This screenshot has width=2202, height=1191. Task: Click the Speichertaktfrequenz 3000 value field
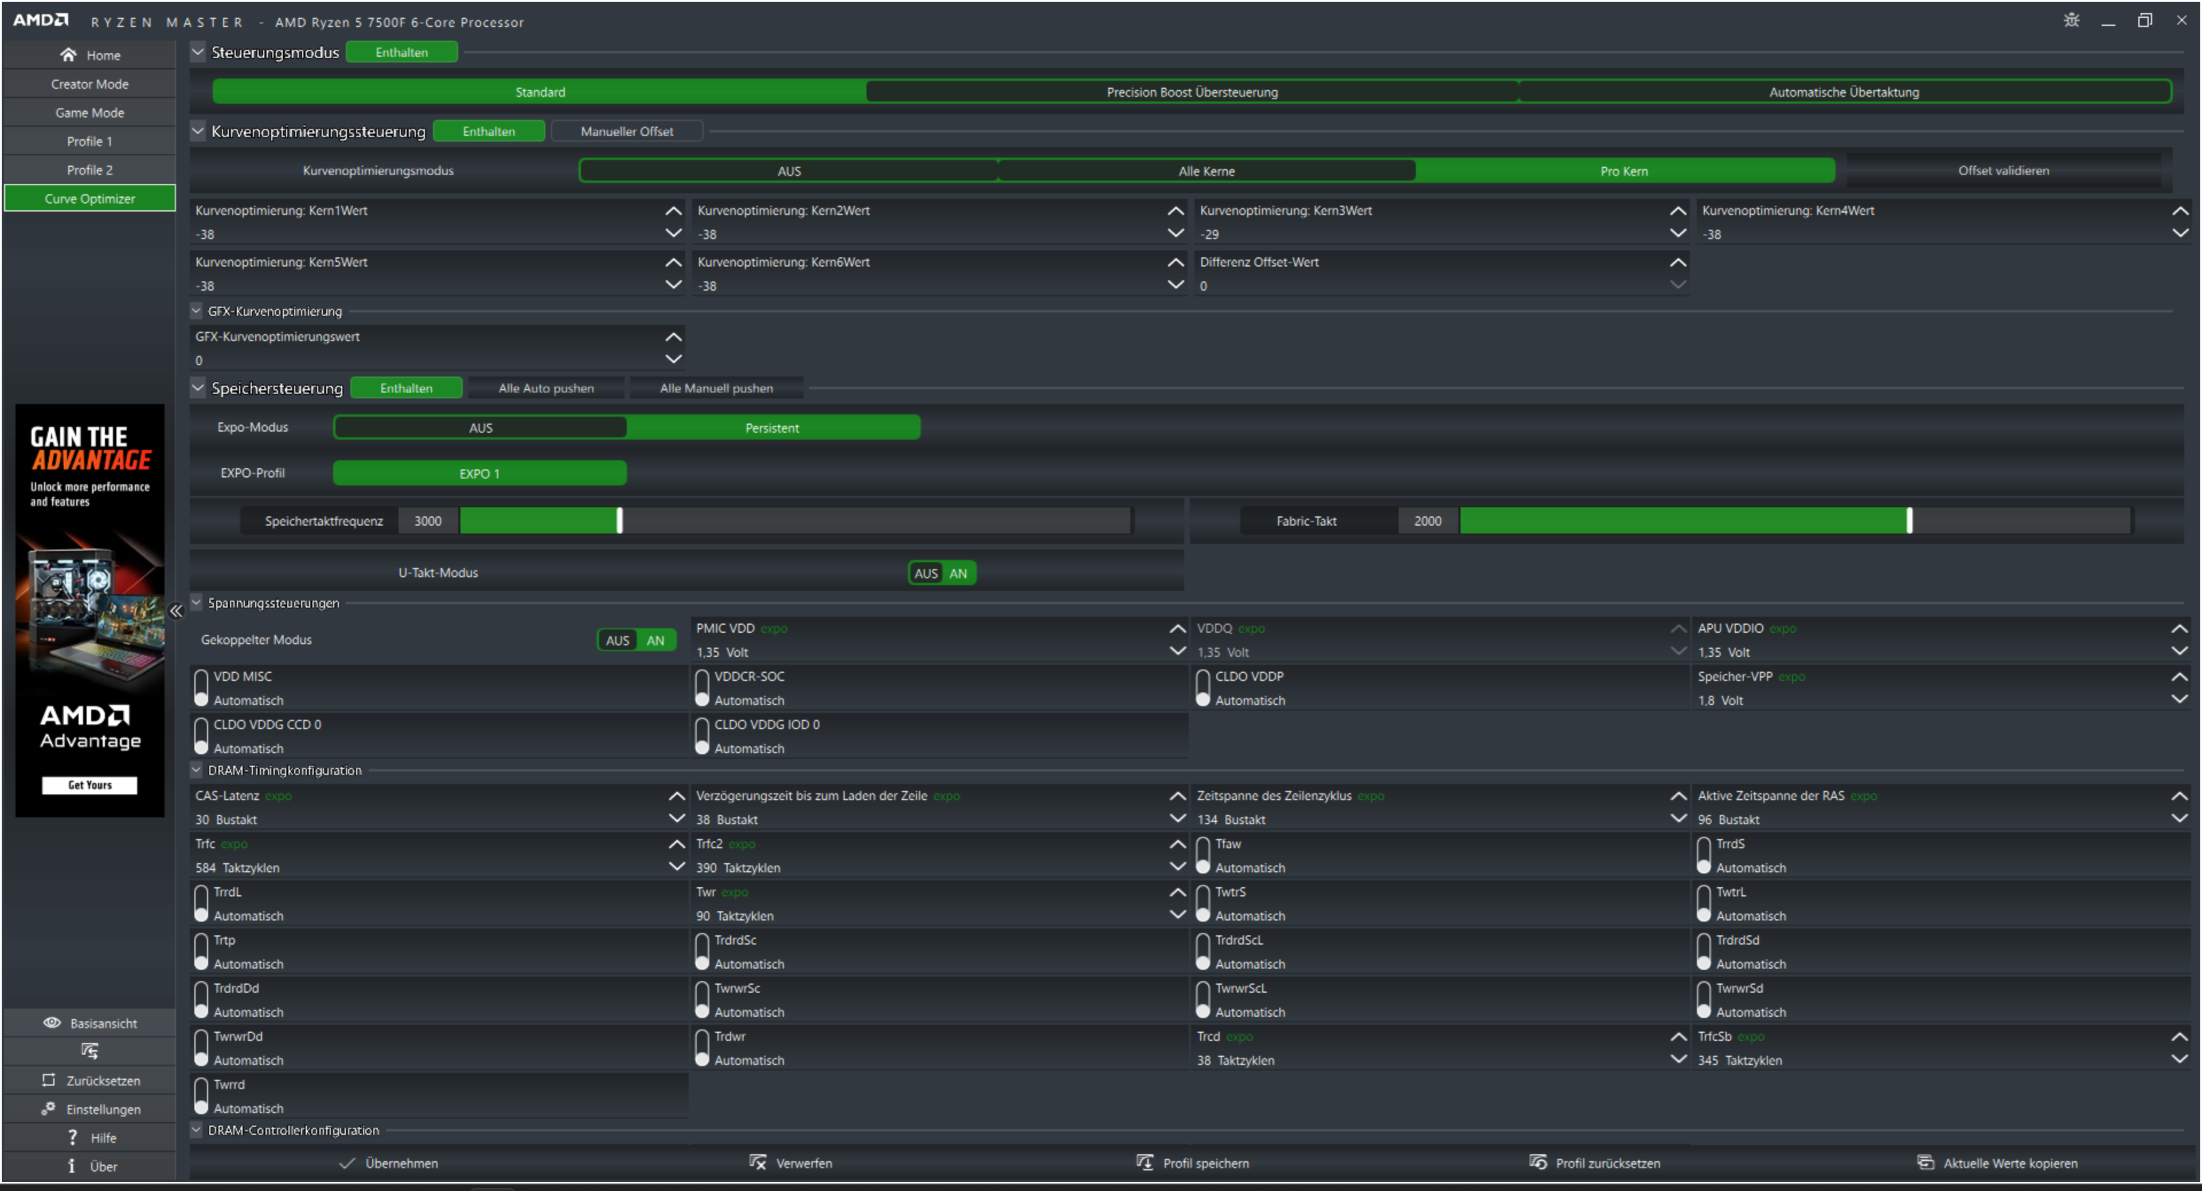pyautogui.click(x=427, y=520)
